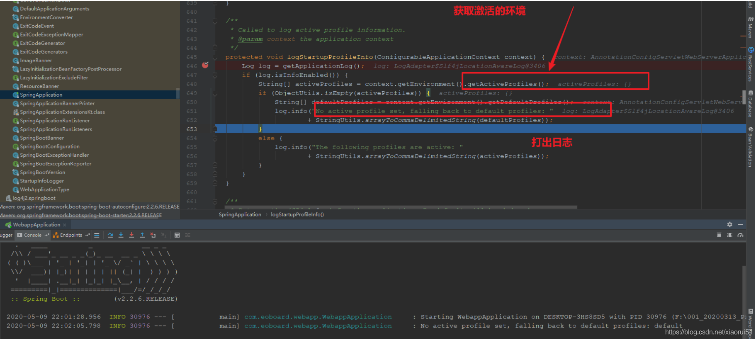Click the Force Step Into red arrow
Image resolution: width=756 pixels, height=340 pixels.
point(131,235)
